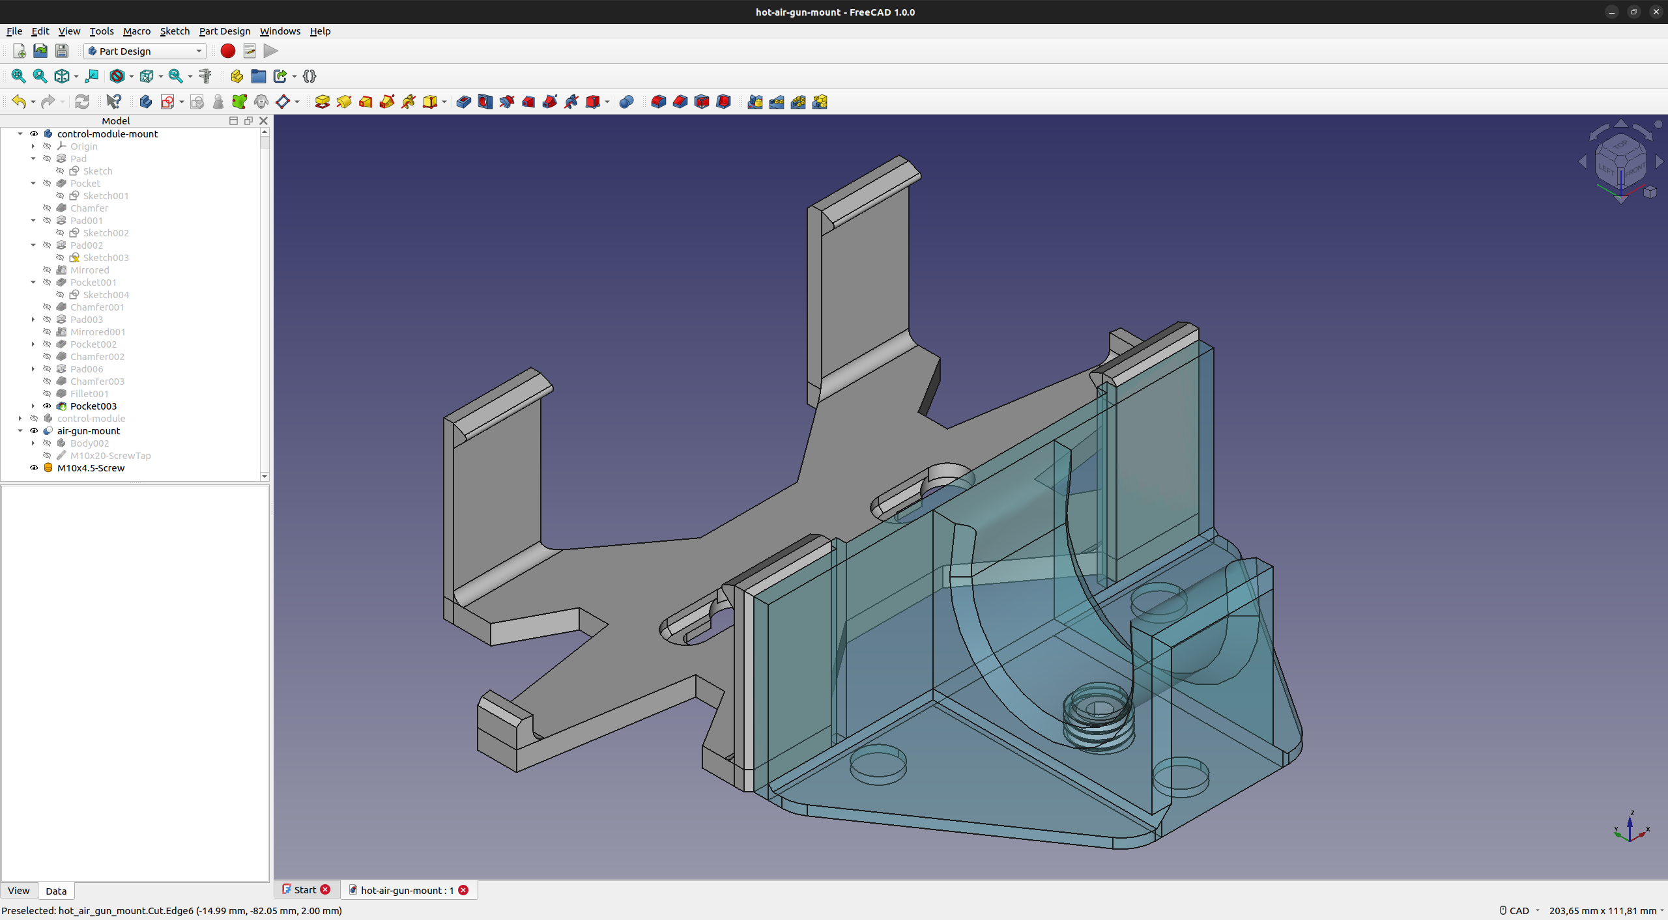Viewport: 1668px width, 920px height.
Task: Click the Boolean operation icon
Action: [626, 102]
